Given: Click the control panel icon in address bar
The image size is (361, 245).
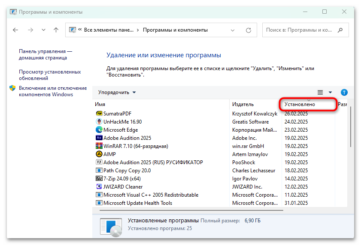Looking at the screenshot, I should 72,30.
